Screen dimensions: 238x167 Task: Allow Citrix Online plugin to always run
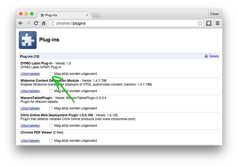[51, 126]
